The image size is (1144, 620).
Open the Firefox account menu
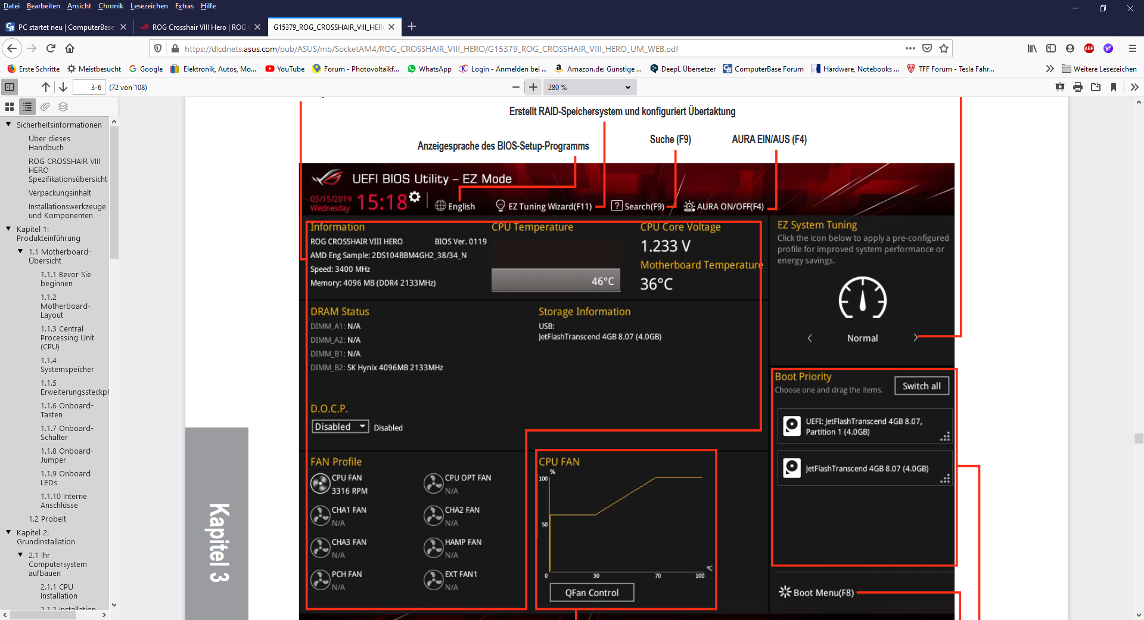[1070, 48]
